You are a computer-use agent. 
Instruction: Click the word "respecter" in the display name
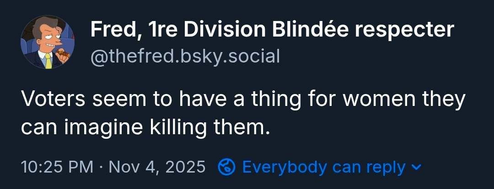tap(405, 30)
